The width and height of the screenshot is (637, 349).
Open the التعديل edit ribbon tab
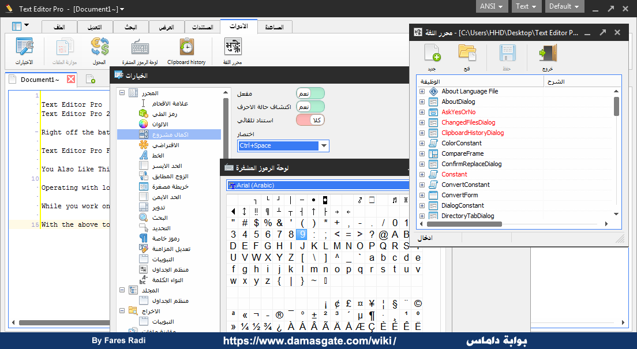click(95, 27)
